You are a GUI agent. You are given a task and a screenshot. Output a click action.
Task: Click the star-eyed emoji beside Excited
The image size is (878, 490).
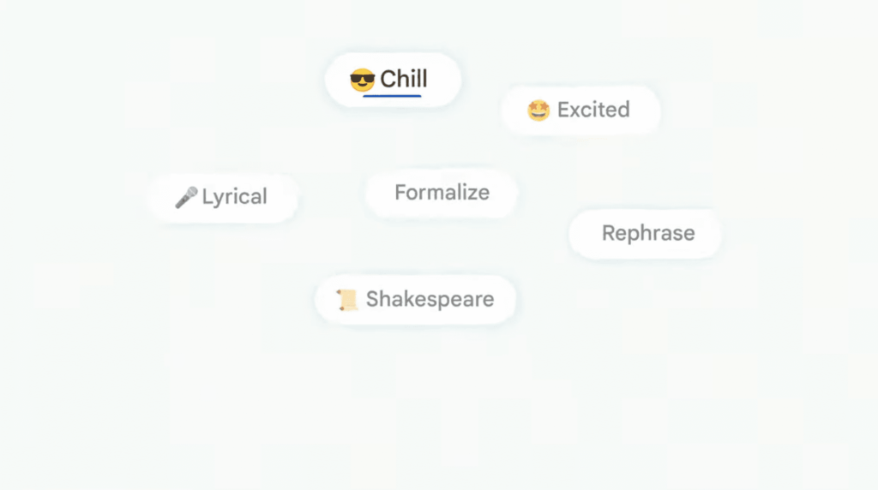pos(538,111)
